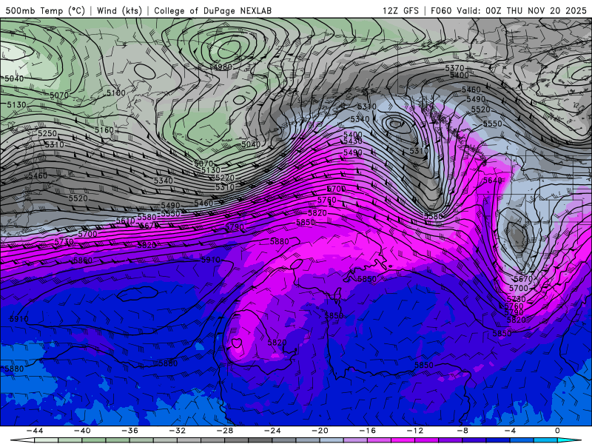
Task: Click the 5100 height contour label
Action: coord(116,93)
